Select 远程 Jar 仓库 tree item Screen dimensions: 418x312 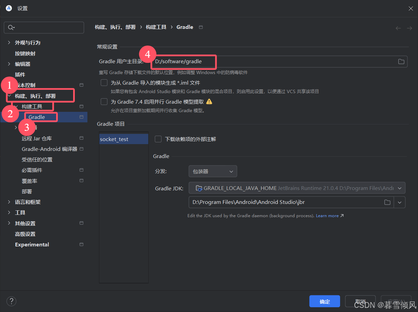37,138
